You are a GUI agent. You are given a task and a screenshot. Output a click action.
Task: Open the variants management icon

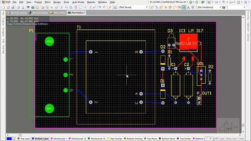pyautogui.click(x=224, y=7)
